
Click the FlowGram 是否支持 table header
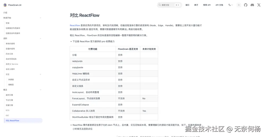pos(128,49)
